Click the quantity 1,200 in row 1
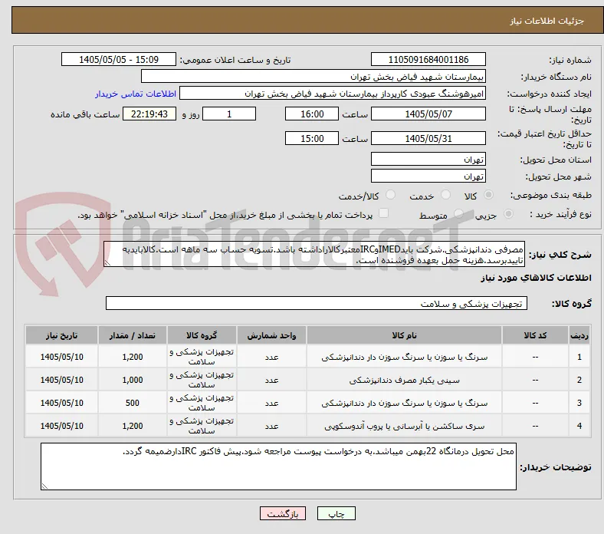The image size is (604, 534). click(x=133, y=357)
